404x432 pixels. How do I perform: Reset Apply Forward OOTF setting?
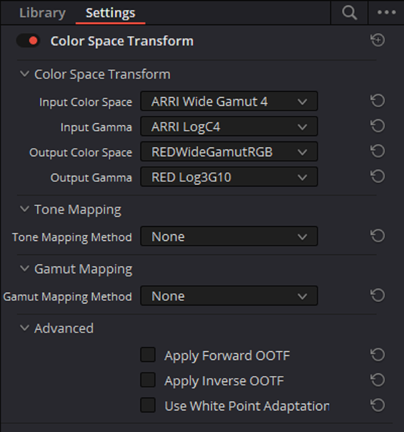click(x=377, y=355)
